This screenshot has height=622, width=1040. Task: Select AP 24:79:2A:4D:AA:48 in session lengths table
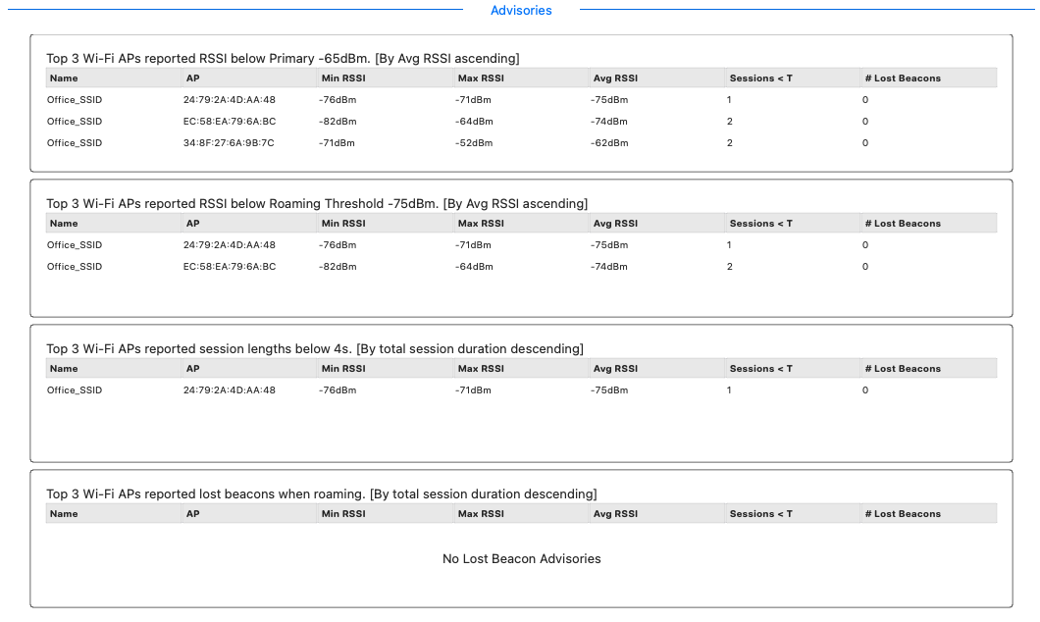tap(229, 390)
